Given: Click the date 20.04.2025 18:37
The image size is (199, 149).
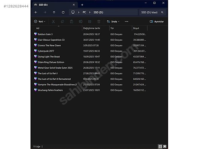Looking at the screenshot, I should 91,34.
